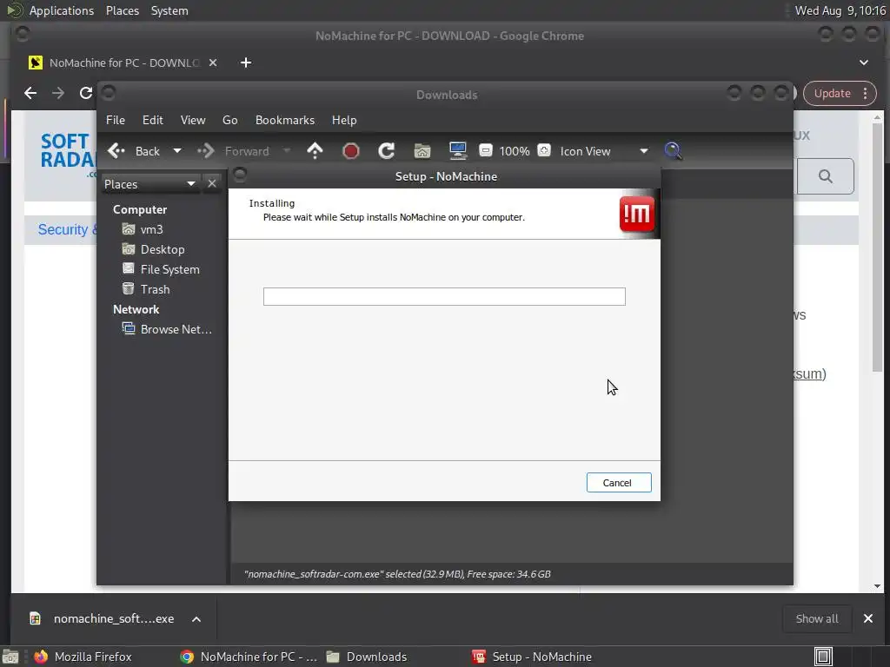Click the status bar selected-file text
Viewport: 890px width, 667px height.
coord(396,574)
